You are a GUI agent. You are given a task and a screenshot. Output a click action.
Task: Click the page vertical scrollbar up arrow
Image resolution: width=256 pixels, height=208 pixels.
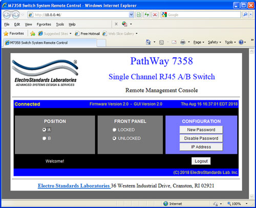tap(252, 52)
